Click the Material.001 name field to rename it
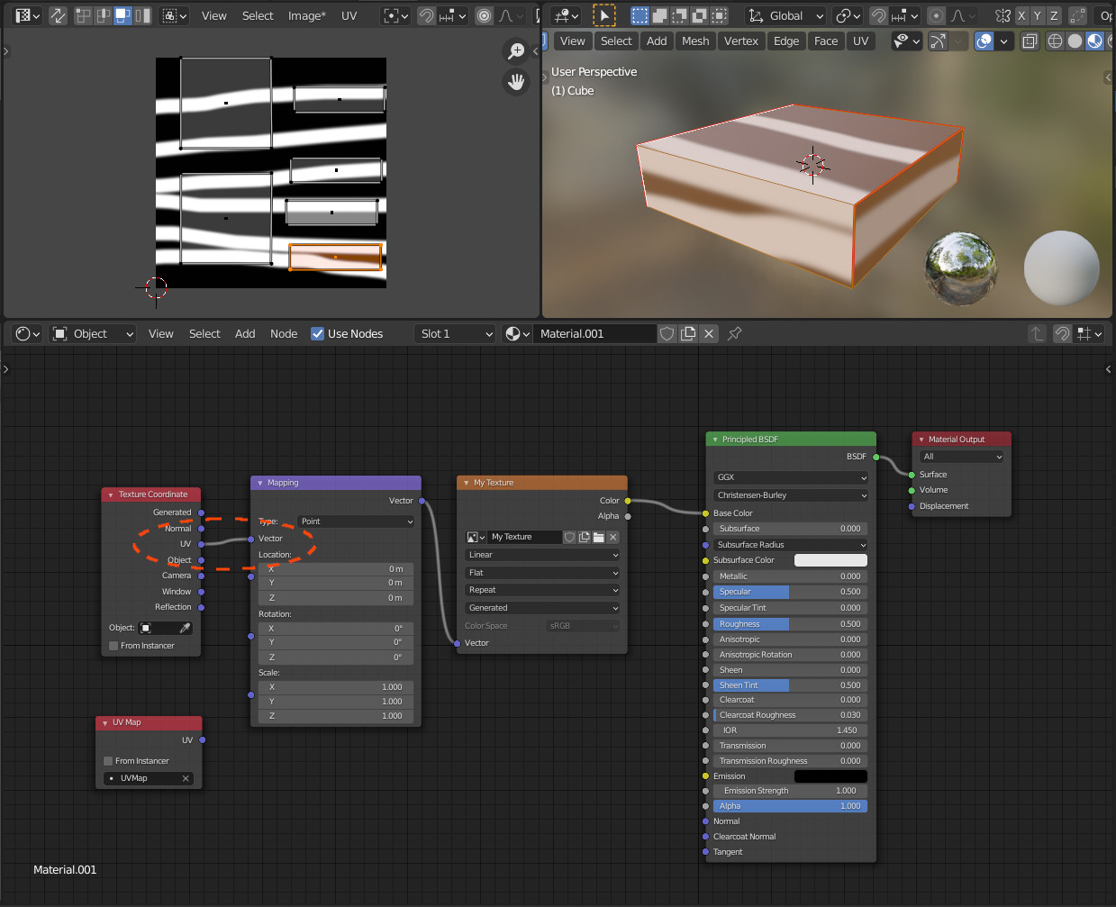Screen dimensions: 1116x907 pos(594,333)
